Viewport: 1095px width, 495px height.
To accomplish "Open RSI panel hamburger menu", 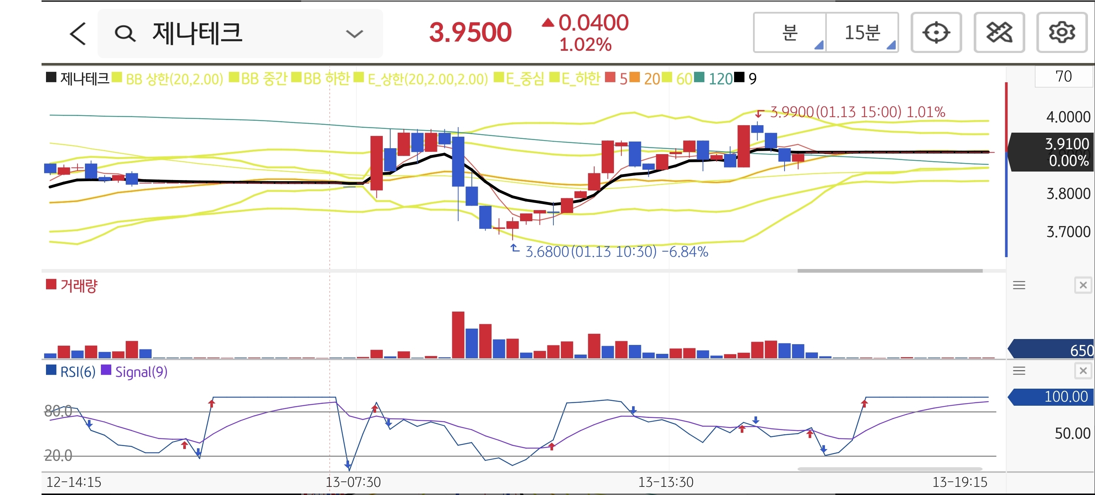I will (1019, 371).
